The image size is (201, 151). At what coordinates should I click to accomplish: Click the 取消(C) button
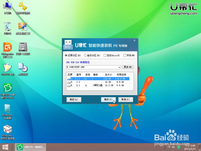tap(125, 100)
